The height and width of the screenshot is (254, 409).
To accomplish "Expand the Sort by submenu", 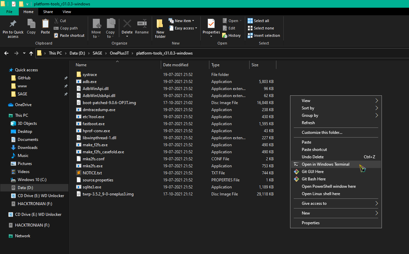I will click(x=377, y=108).
